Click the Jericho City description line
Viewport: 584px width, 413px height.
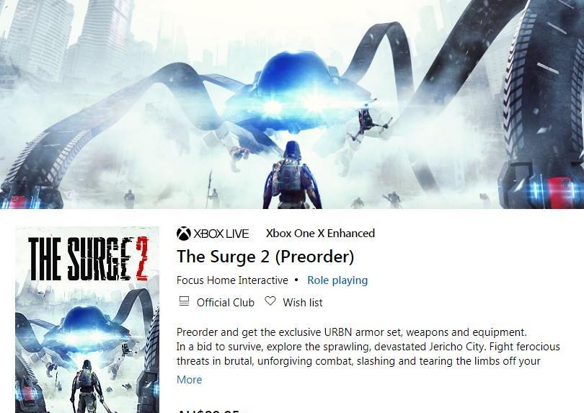(x=368, y=347)
